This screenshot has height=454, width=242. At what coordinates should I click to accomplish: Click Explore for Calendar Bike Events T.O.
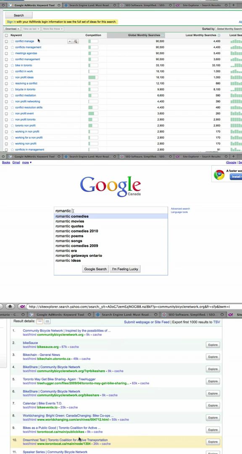point(213,405)
